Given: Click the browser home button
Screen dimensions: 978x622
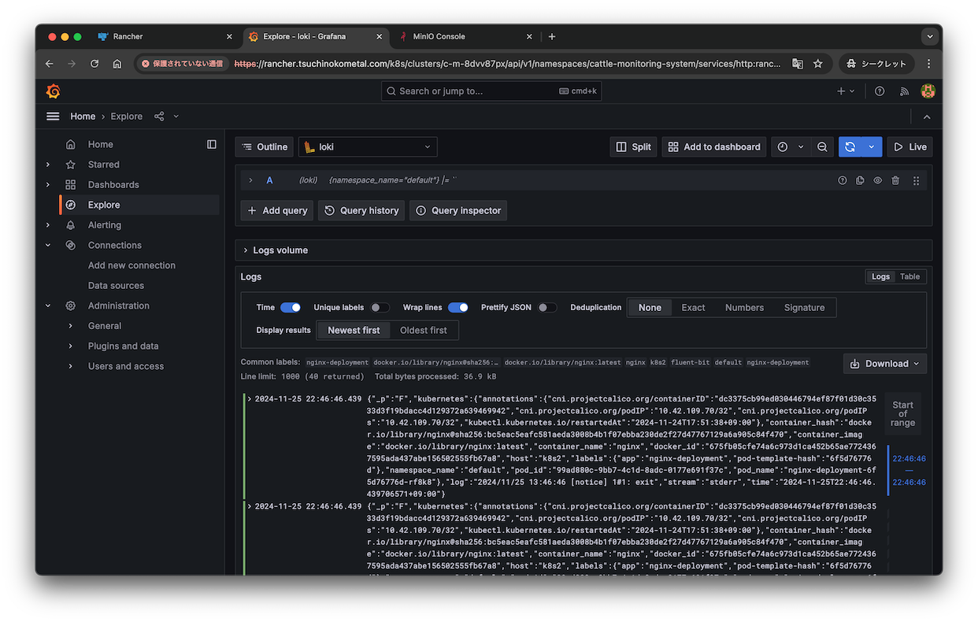Looking at the screenshot, I should 117,64.
